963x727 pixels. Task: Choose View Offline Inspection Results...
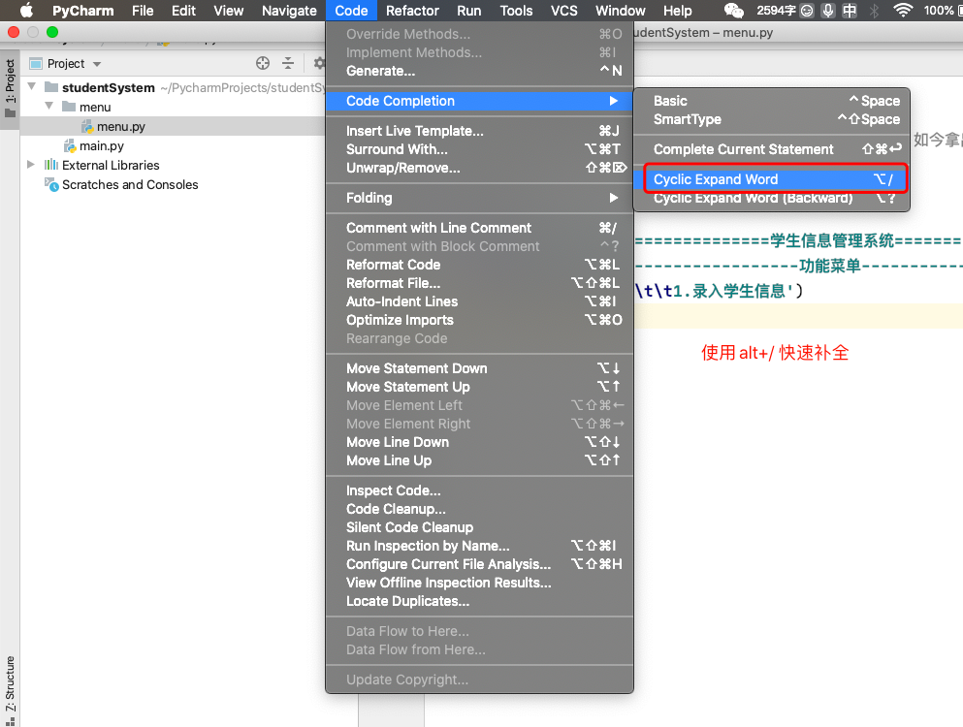479,583
